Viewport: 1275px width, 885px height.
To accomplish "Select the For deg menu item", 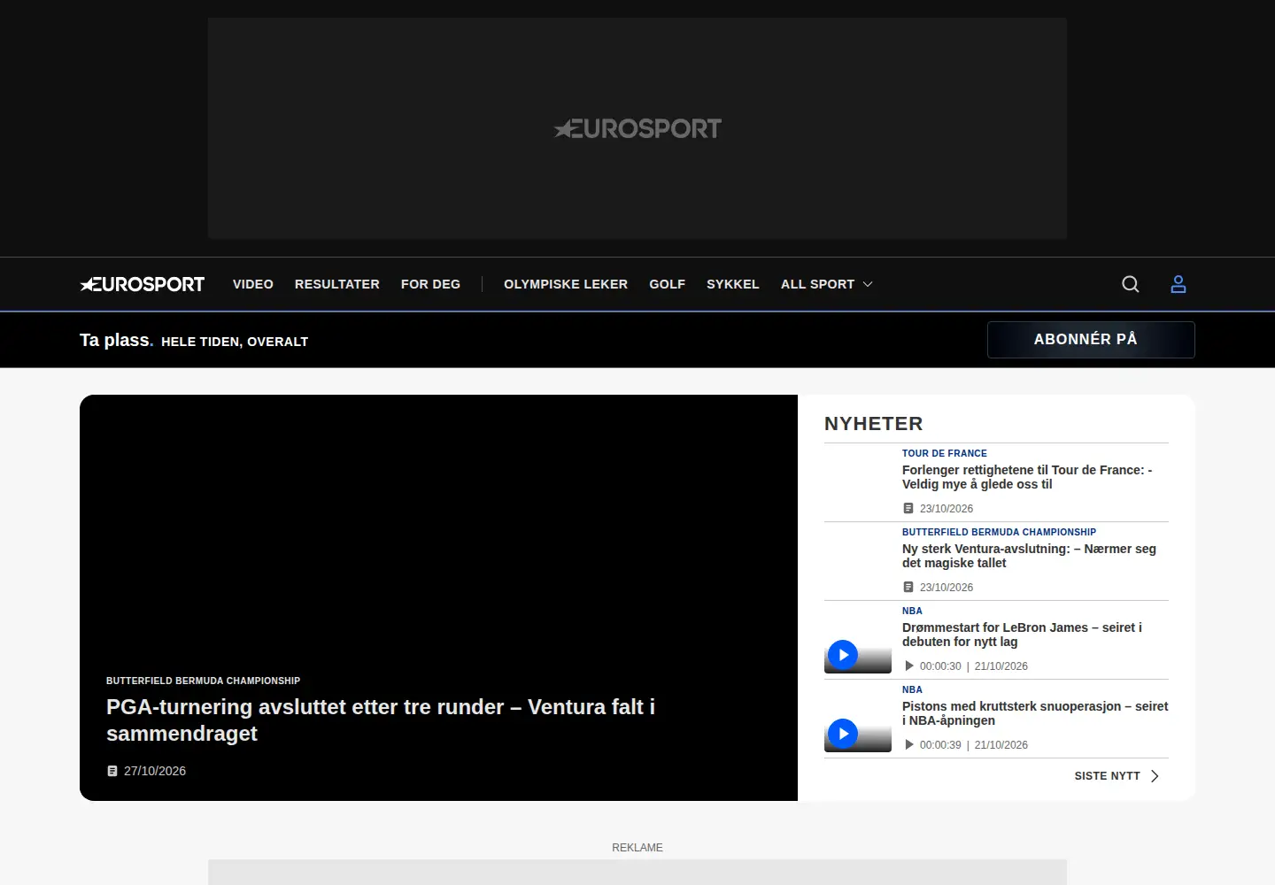I will click(430, 284).
